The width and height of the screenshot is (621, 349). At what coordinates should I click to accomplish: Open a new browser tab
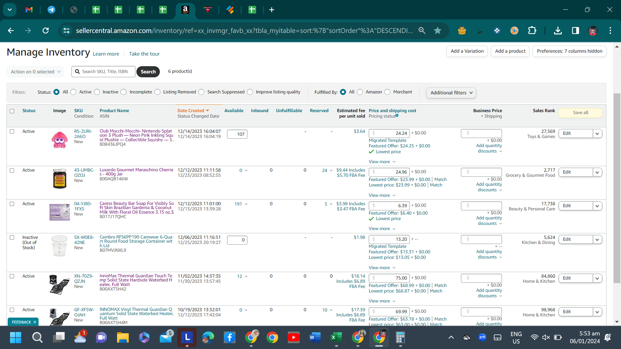(x=272, y=10)
